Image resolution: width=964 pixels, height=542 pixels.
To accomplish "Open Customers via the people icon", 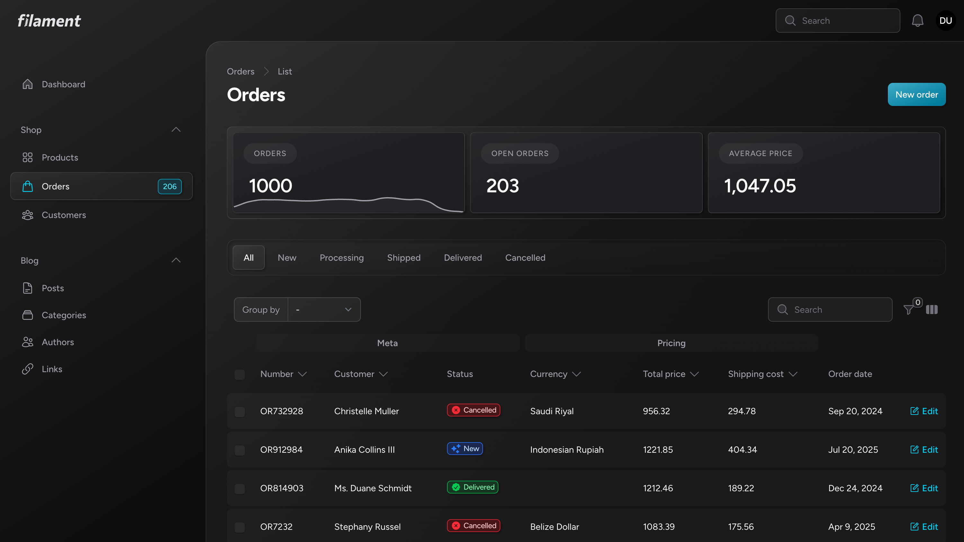I will [x=28, y=215].
